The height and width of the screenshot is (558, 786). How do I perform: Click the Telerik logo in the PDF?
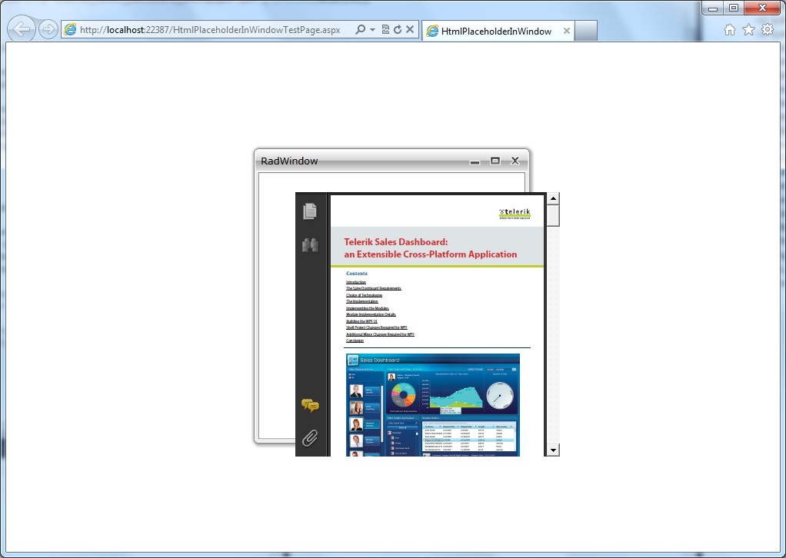515,214
